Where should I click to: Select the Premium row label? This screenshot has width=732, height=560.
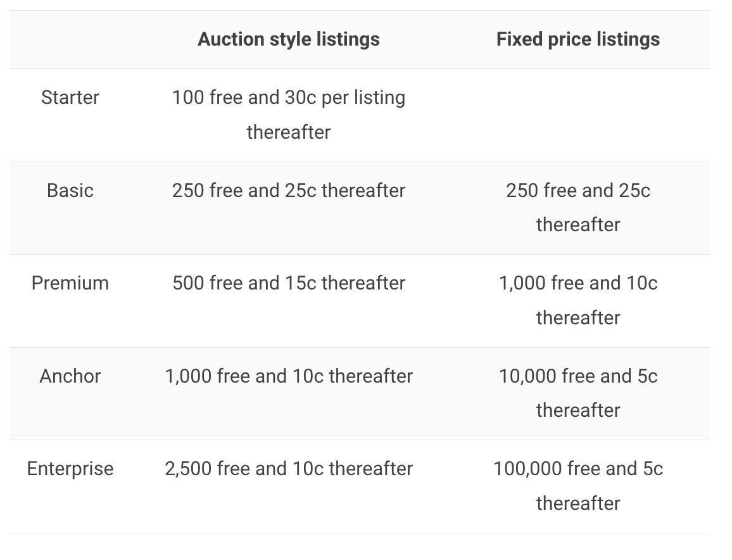point(70,283)
